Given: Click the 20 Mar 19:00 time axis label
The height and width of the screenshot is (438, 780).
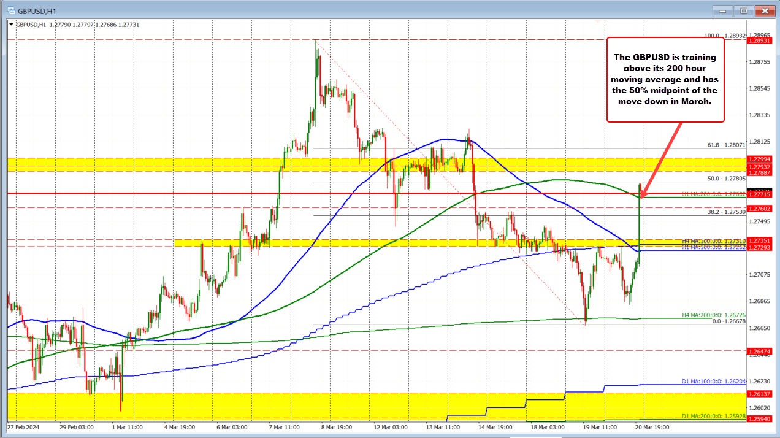Looking at the screenshot, I should point(652,428).
